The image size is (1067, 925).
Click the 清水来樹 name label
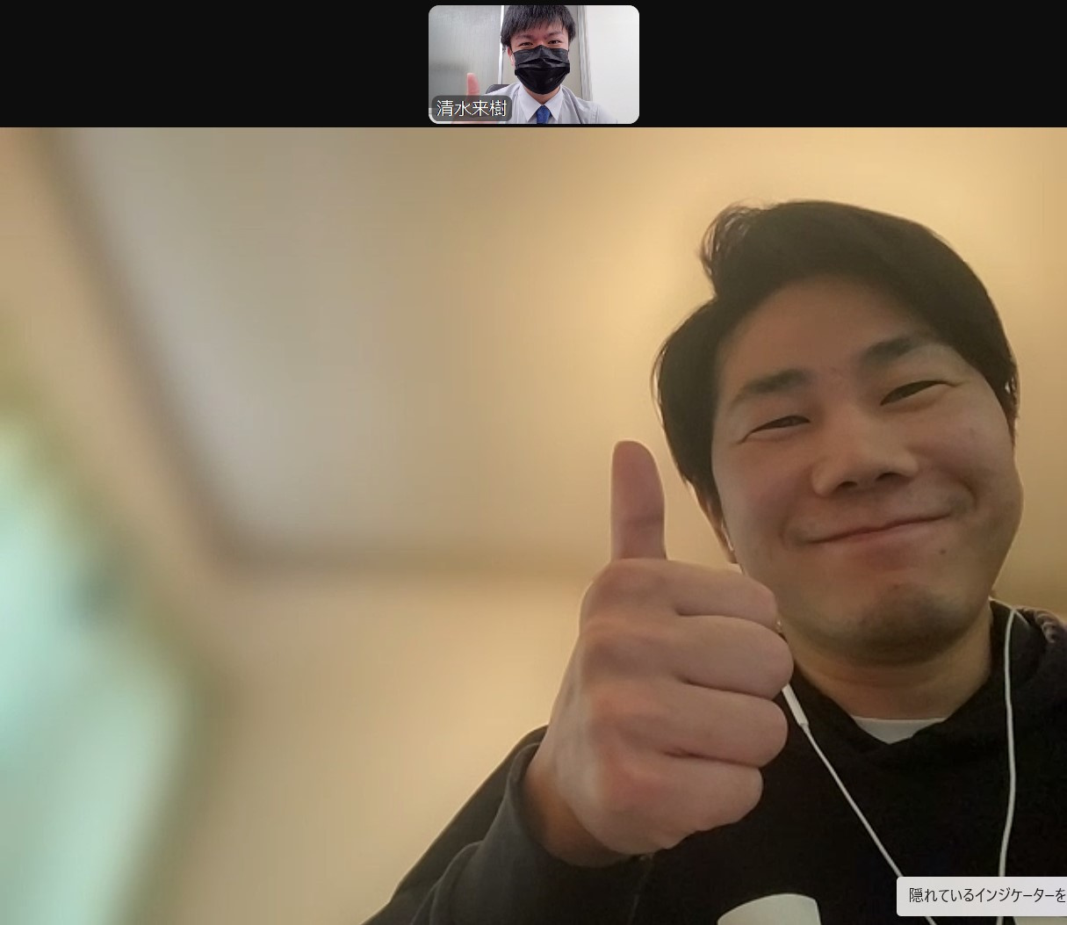472,109
